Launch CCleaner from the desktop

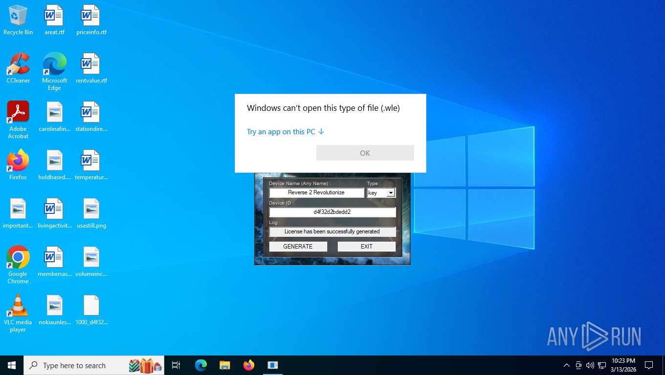pos(18,68)
